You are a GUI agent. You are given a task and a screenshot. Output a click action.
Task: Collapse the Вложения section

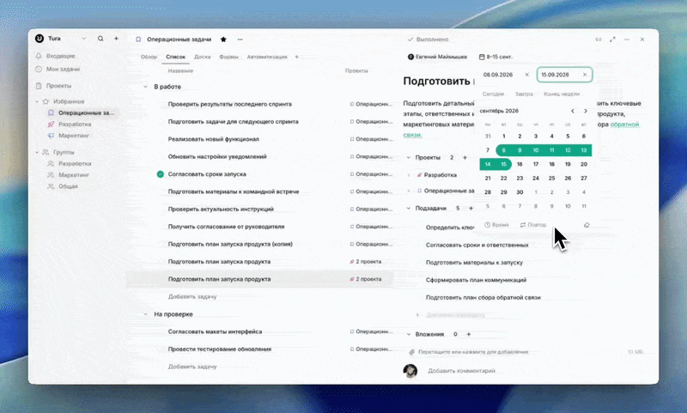click(409, 335)
